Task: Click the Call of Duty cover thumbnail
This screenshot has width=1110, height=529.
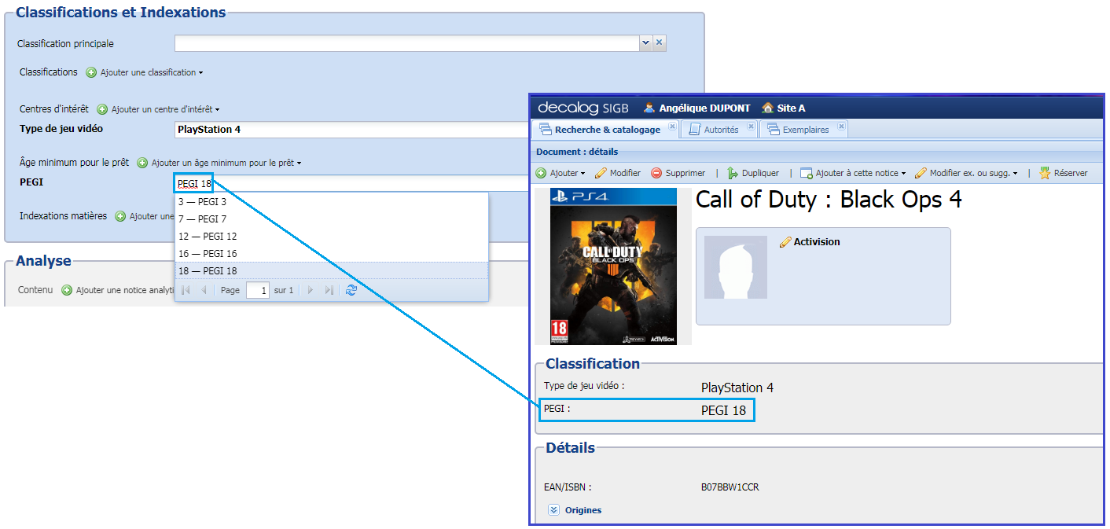Action: click(x=612, y=266)
